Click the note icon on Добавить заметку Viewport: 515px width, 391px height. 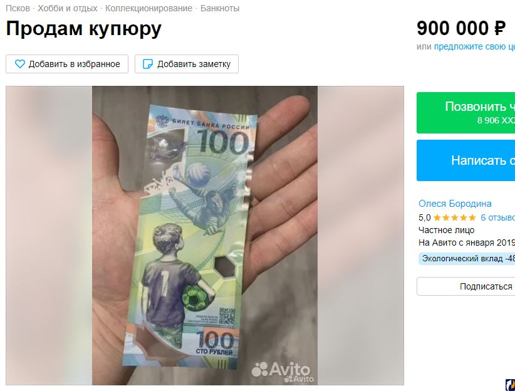tap(148, 64)
